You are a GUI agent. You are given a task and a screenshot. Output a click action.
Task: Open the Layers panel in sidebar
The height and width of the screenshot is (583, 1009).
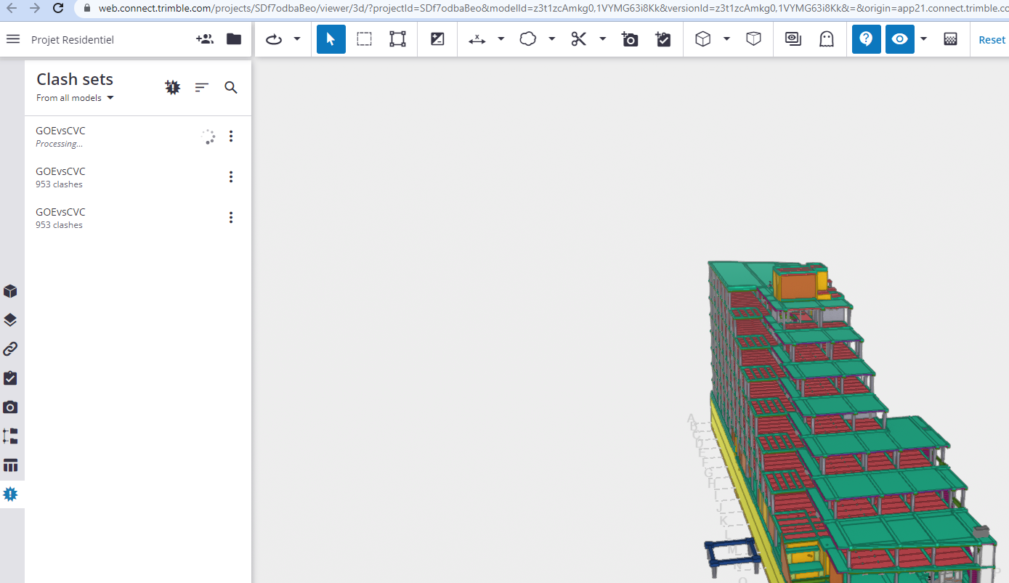(x=10, y=320)
